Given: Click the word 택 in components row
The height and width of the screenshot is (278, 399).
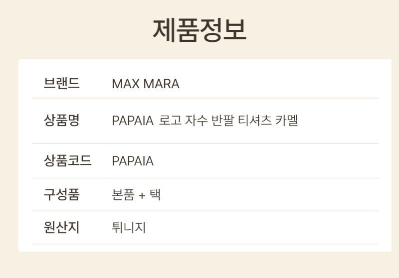Looking at the screenshot, I should pyautogui.click(x=155, y=195).
